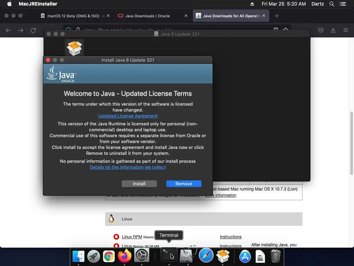The image size is (354, 266).
Task: Open Finder from the Dock
Action: [78, 256]
